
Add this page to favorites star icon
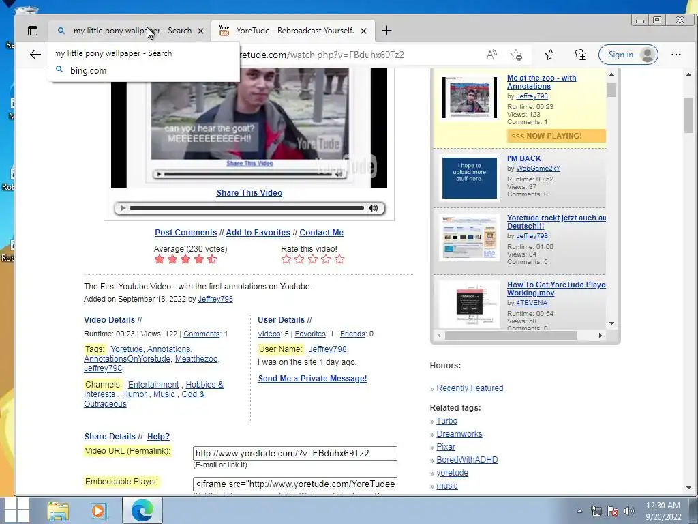pyautogui.click(x=517, y=55)
